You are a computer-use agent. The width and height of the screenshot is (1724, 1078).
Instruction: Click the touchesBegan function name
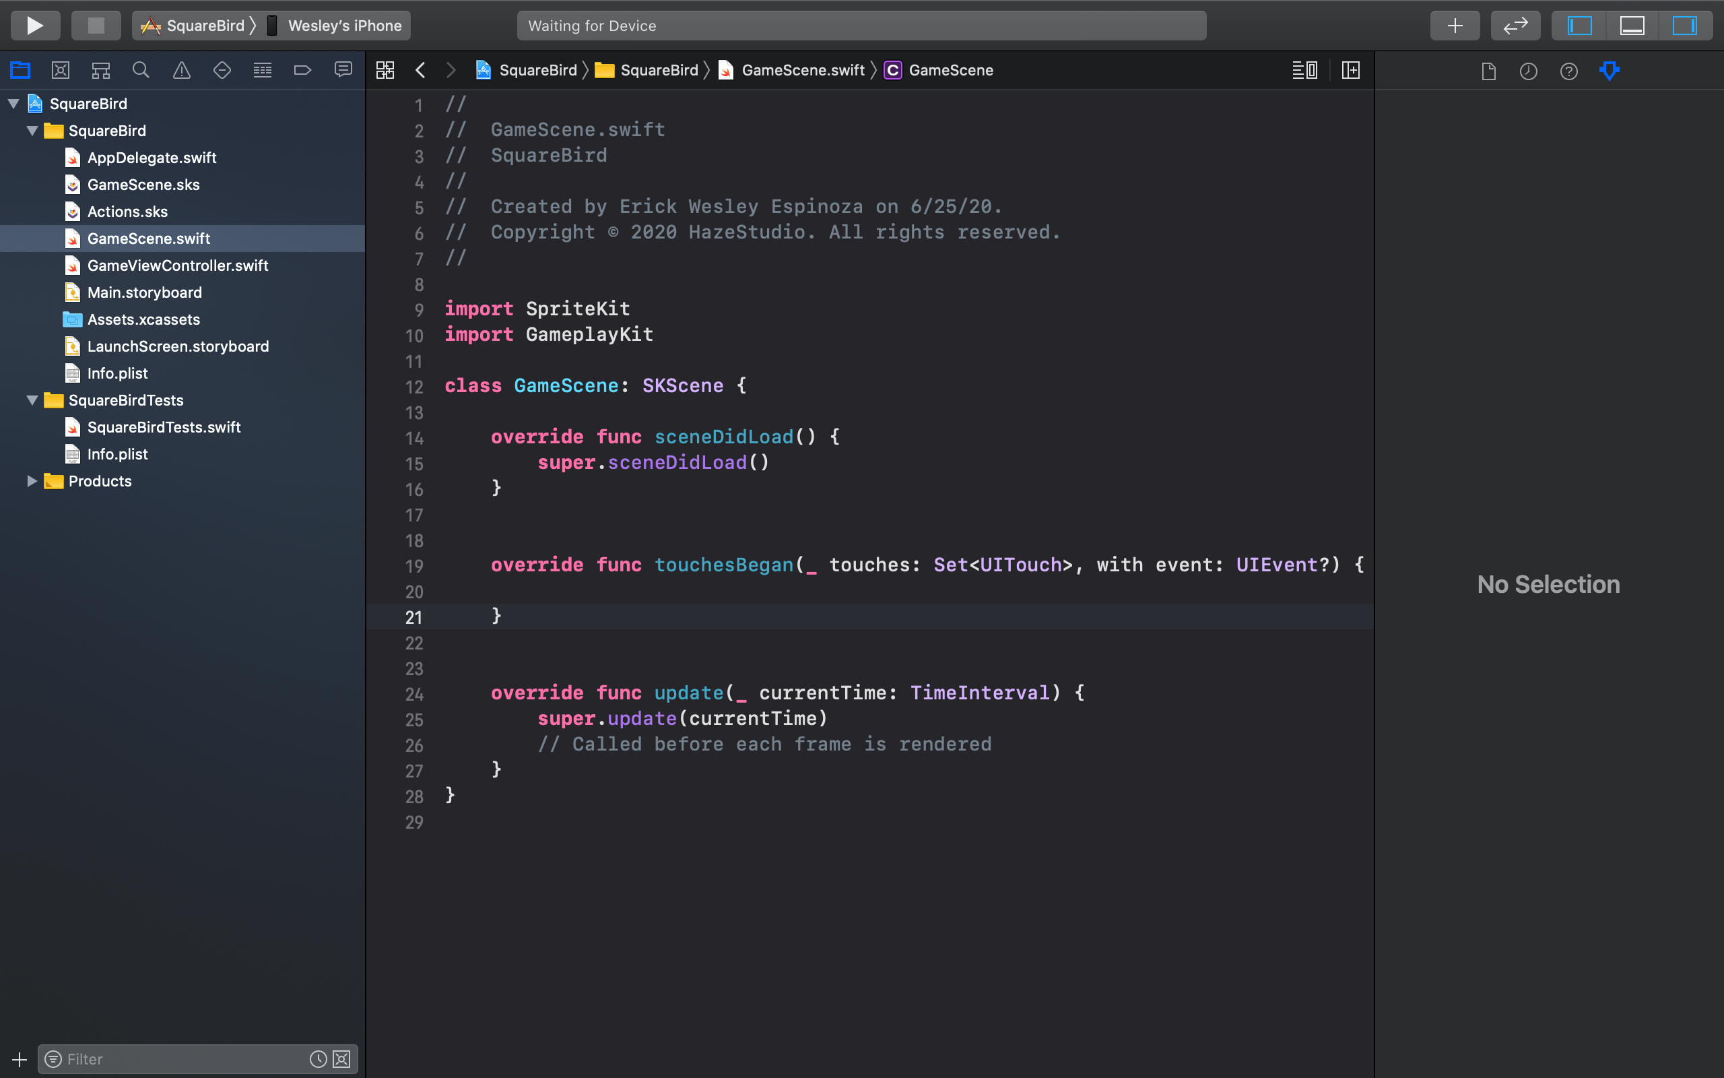(x=724, y=565)
